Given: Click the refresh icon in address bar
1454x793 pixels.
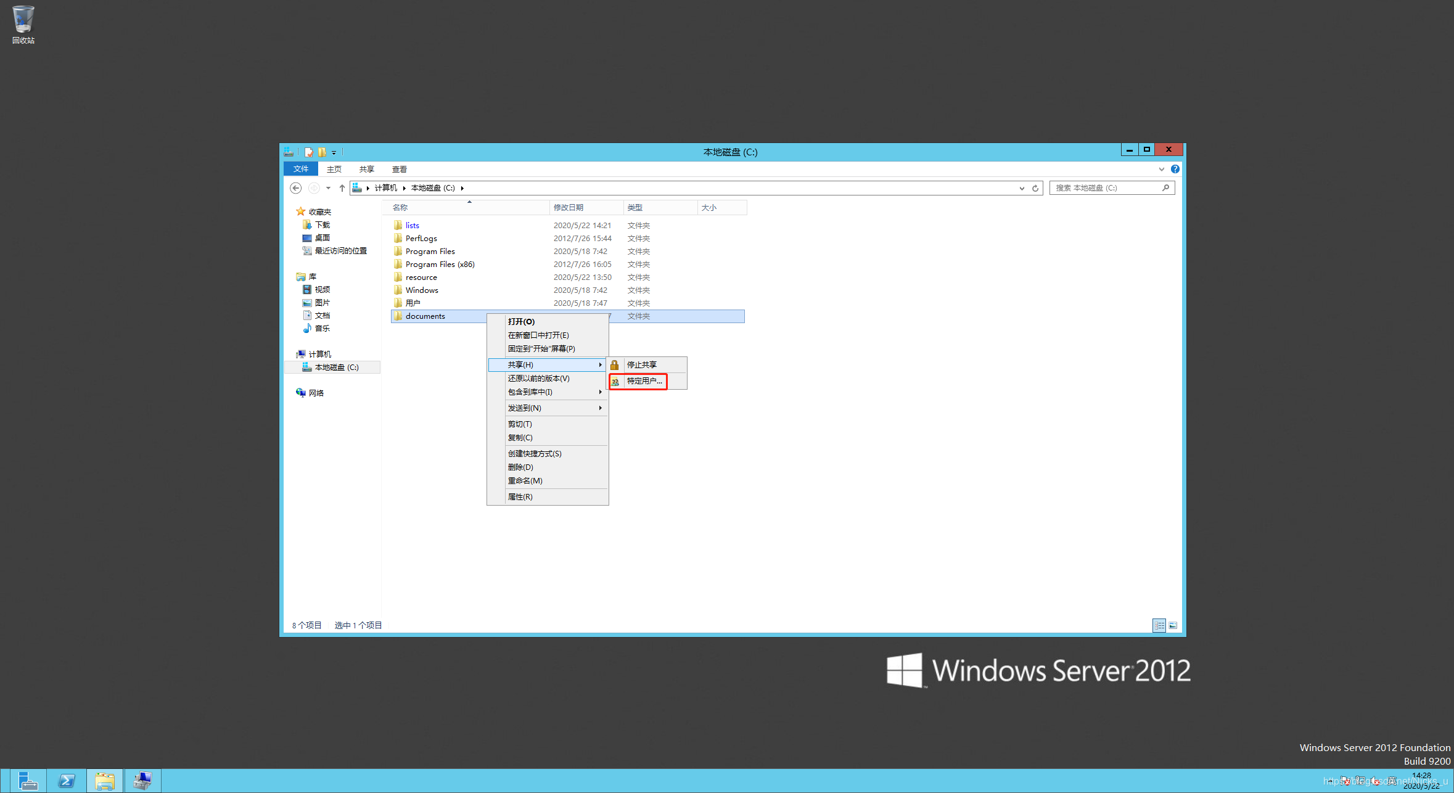Looking at the screenshot, I should (1035, 188).
